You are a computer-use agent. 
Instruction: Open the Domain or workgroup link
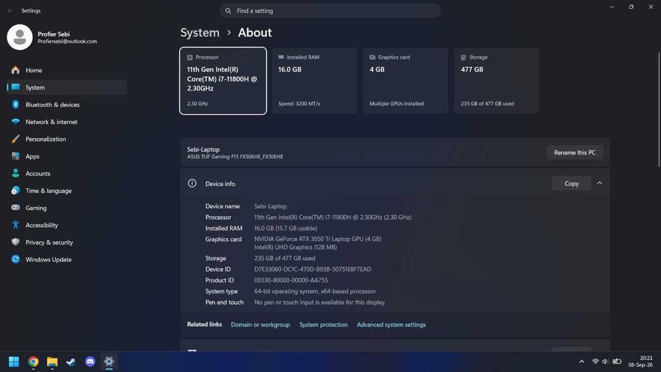tap(260, 324)
